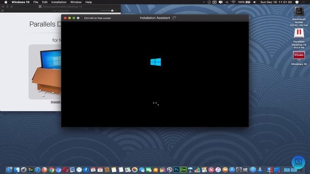This screenshot has height=174, width=310.
Task: Select the Parallels Desktop 14 disk icon
Action: (299, 33)
